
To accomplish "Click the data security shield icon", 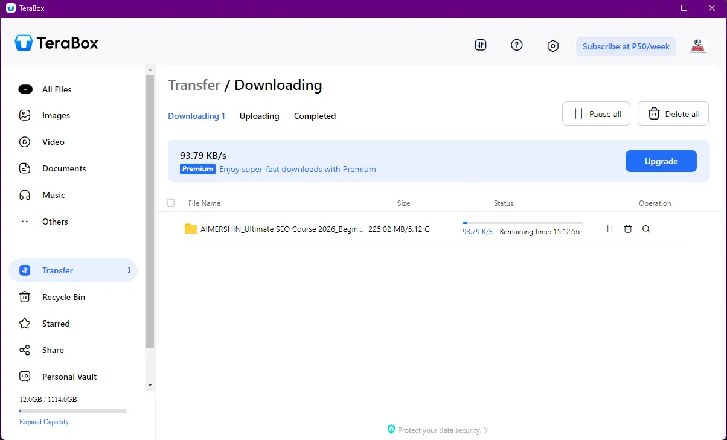I will 391,430.
